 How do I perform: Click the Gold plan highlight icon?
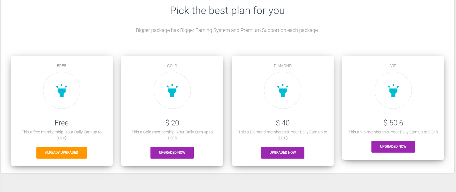172,91
